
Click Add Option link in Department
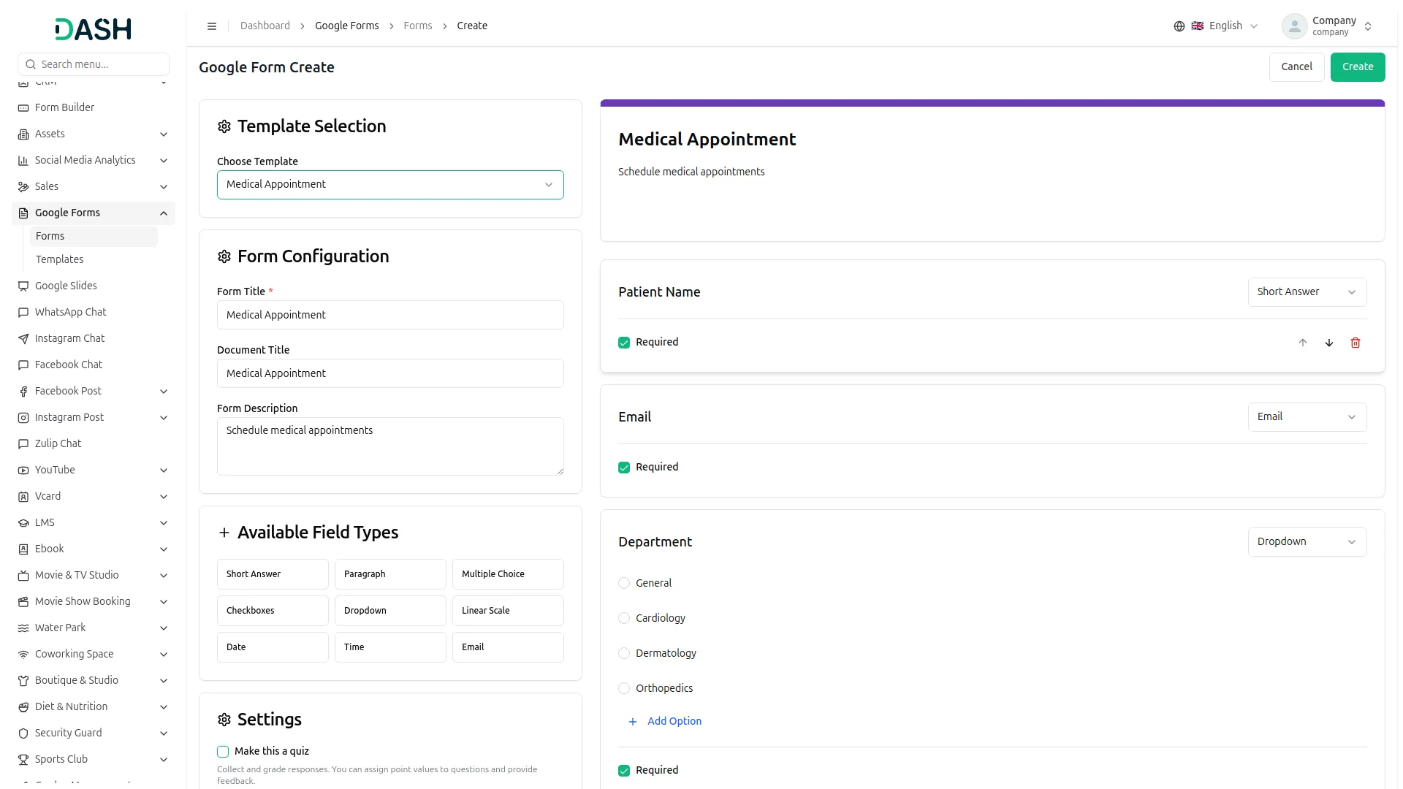[x=674, y=721]
